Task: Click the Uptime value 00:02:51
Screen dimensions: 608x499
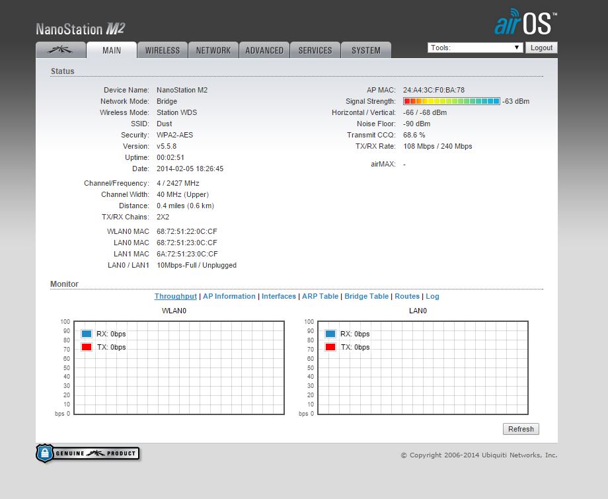Action: pos(171,157)
